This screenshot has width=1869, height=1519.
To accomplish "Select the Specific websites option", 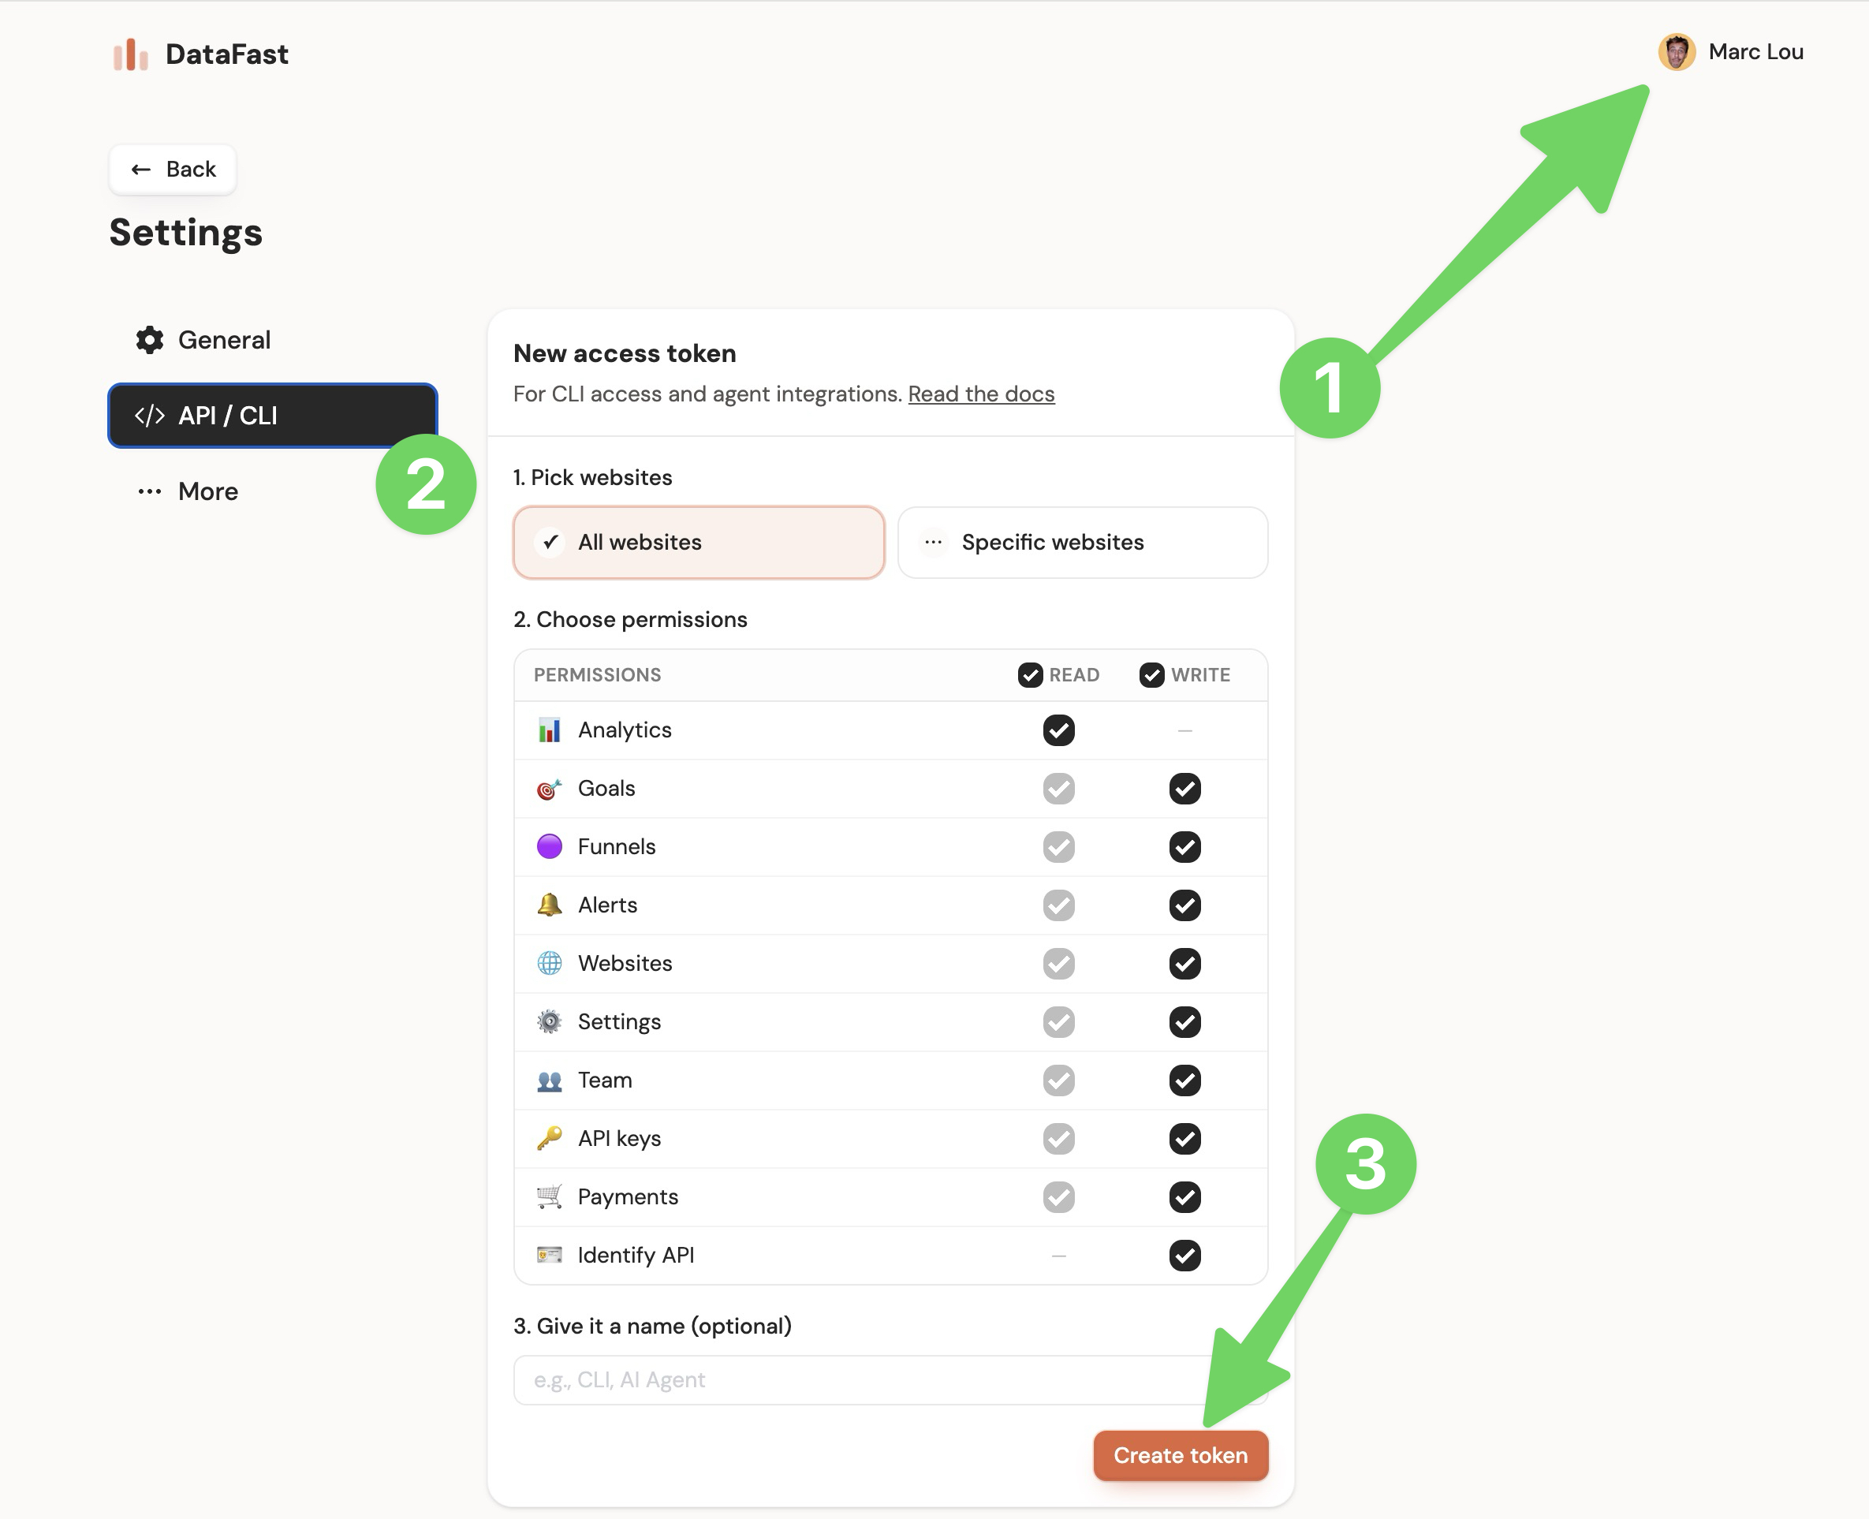I will 1083,543.
